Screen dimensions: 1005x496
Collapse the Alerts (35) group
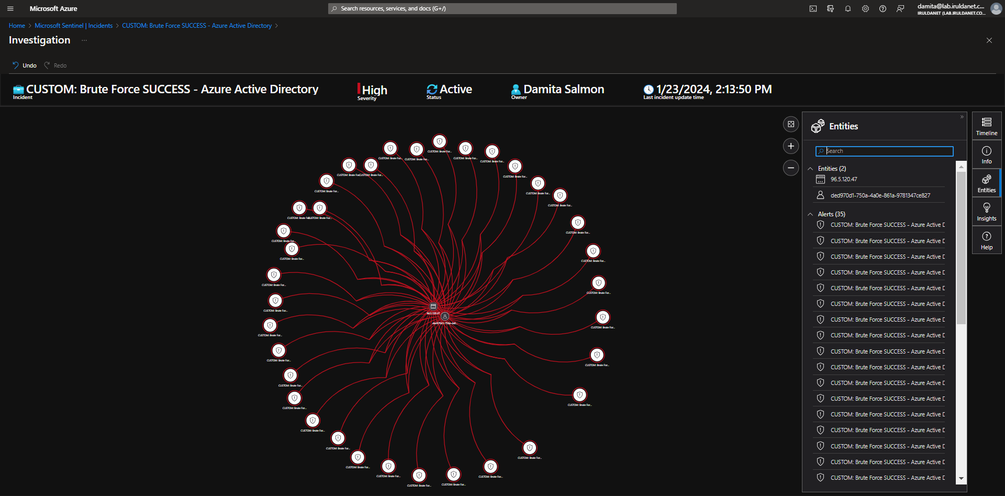811,214
